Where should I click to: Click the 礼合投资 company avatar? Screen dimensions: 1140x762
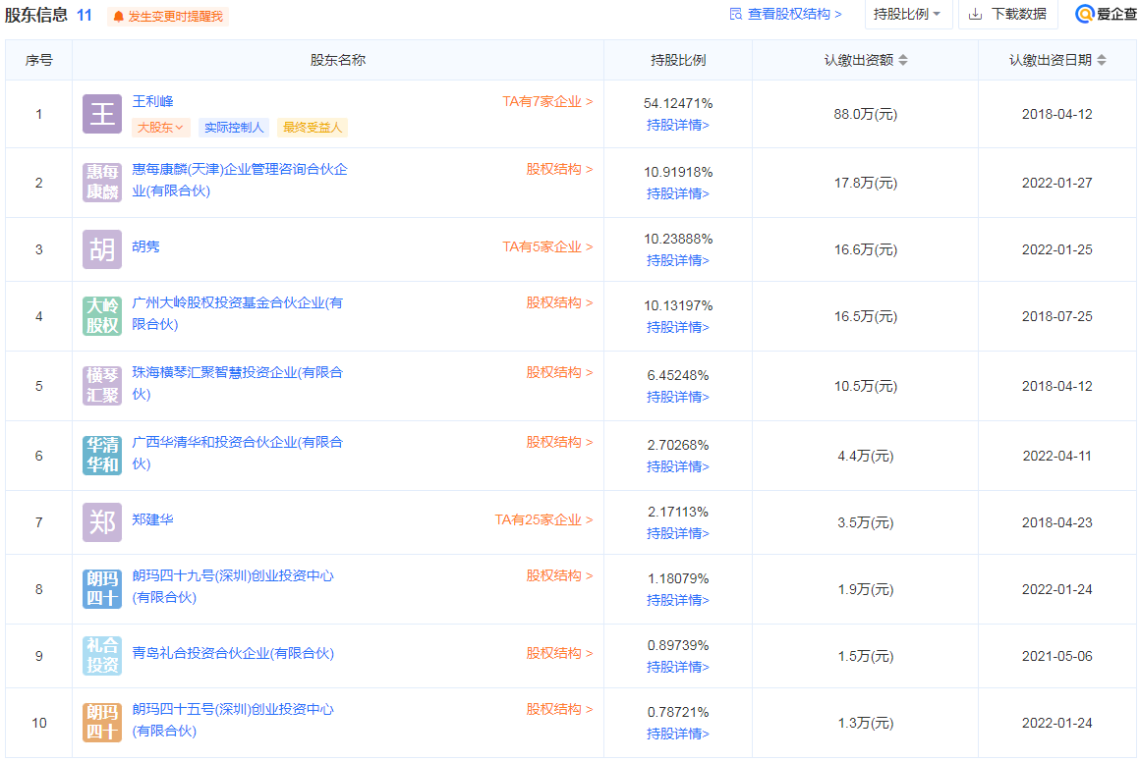click(x=102, y=655)
